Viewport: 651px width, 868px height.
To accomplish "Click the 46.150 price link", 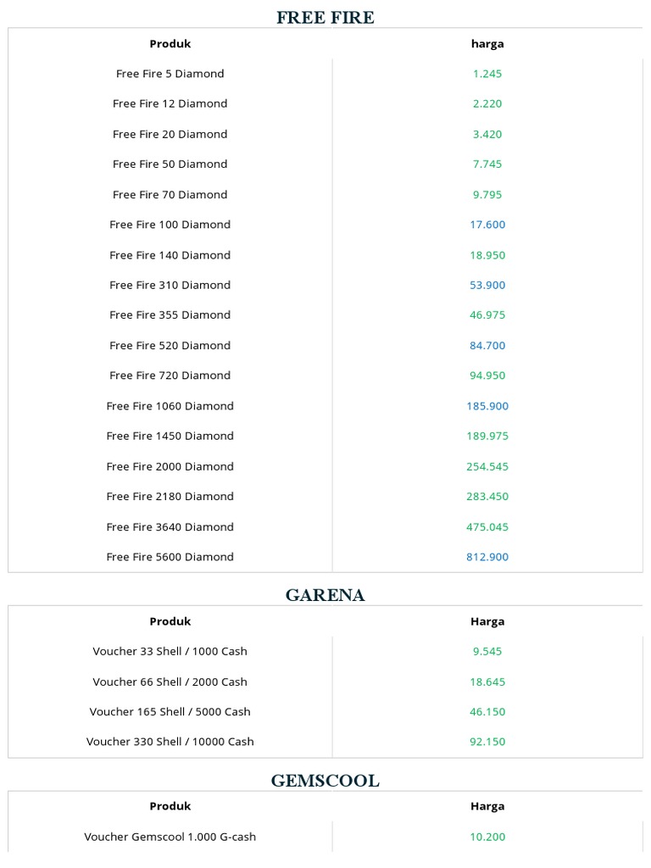I will pos(487,711).
